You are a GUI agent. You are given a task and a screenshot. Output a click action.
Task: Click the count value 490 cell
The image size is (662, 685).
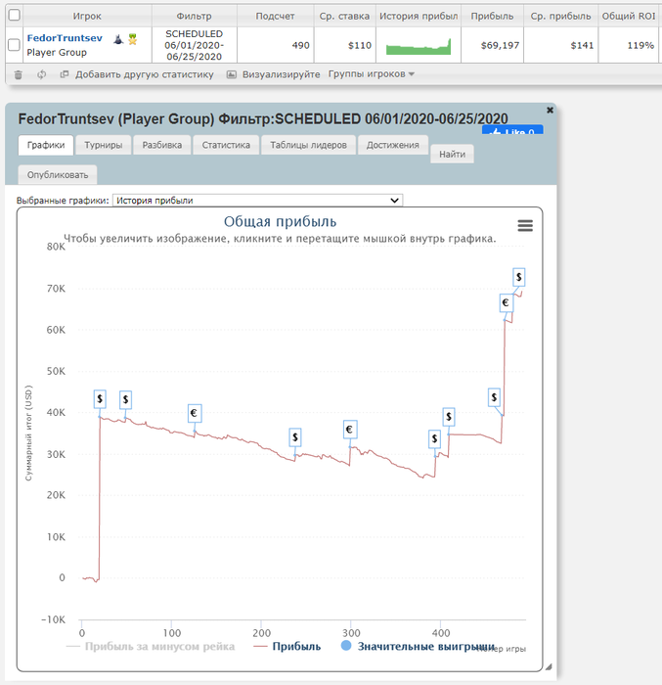click(x=275, y=45)
